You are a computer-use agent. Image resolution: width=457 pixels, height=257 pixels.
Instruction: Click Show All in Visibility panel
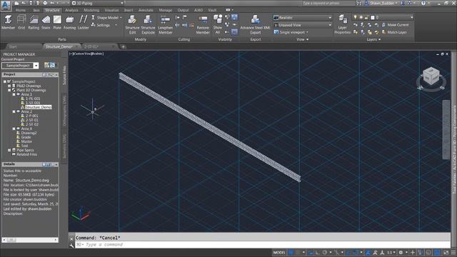(x=217, y=24)
